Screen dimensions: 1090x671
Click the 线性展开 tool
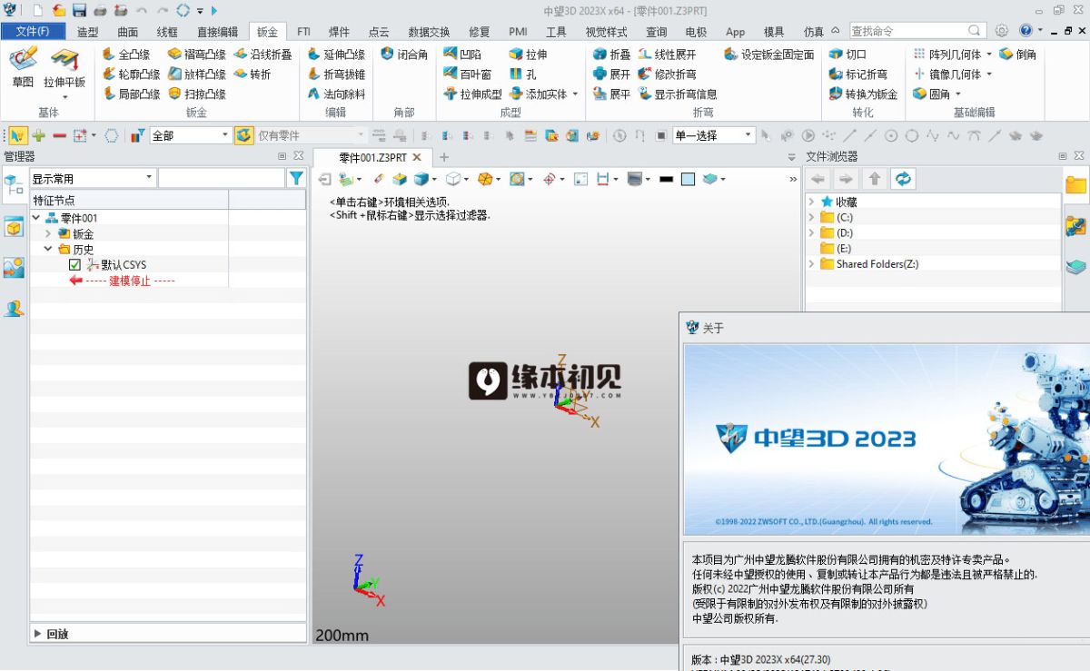tap(667, 54)
